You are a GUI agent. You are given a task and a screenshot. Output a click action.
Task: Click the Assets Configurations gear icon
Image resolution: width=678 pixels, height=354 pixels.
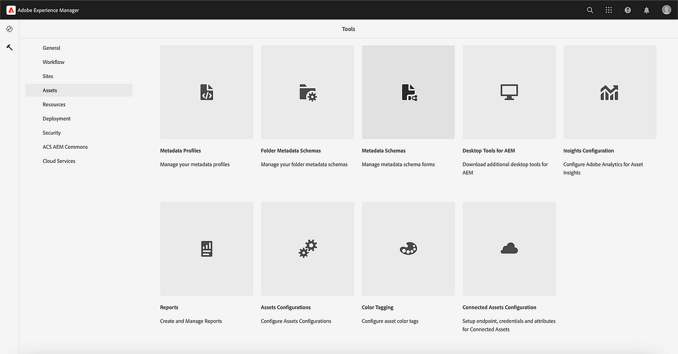307,248
